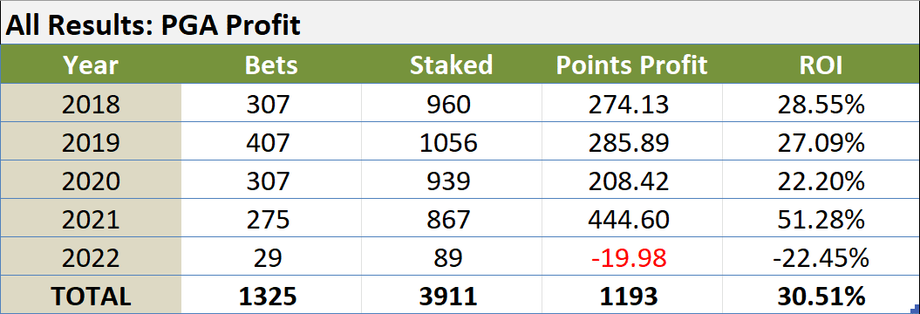Select the red -19.98 profit cell
This screenshot has width=920, height=314.
631,257
